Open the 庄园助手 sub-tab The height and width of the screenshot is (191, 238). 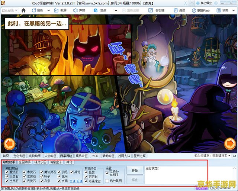point(25,162)
